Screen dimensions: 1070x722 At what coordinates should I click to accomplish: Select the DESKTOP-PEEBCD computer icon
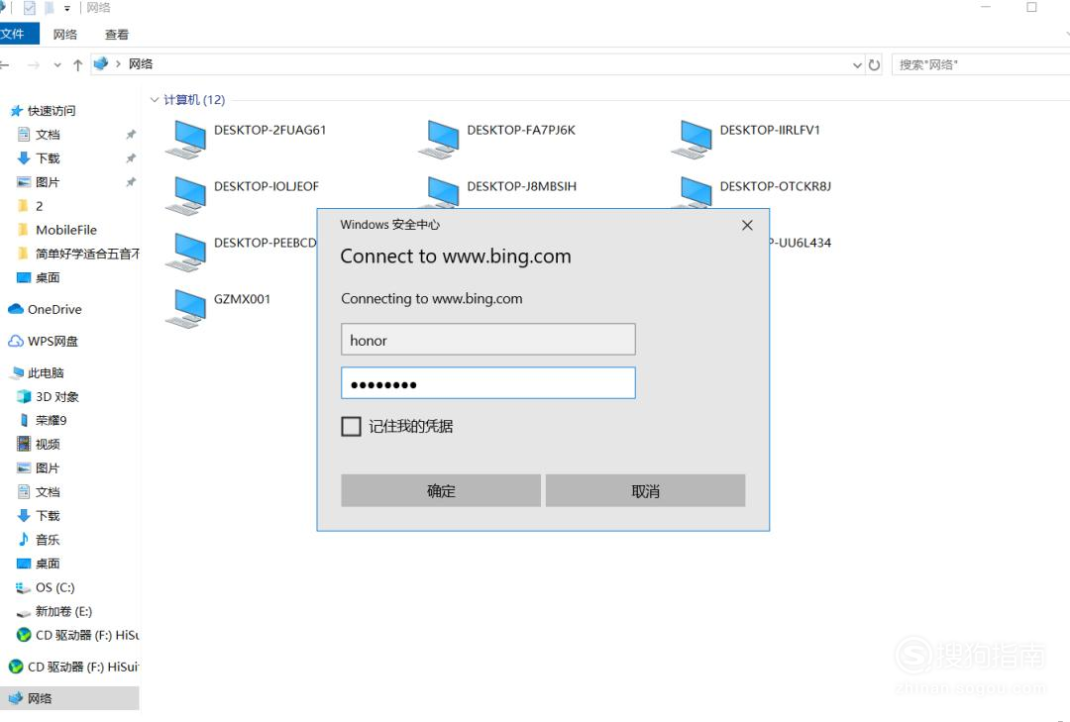click(185, 252)
